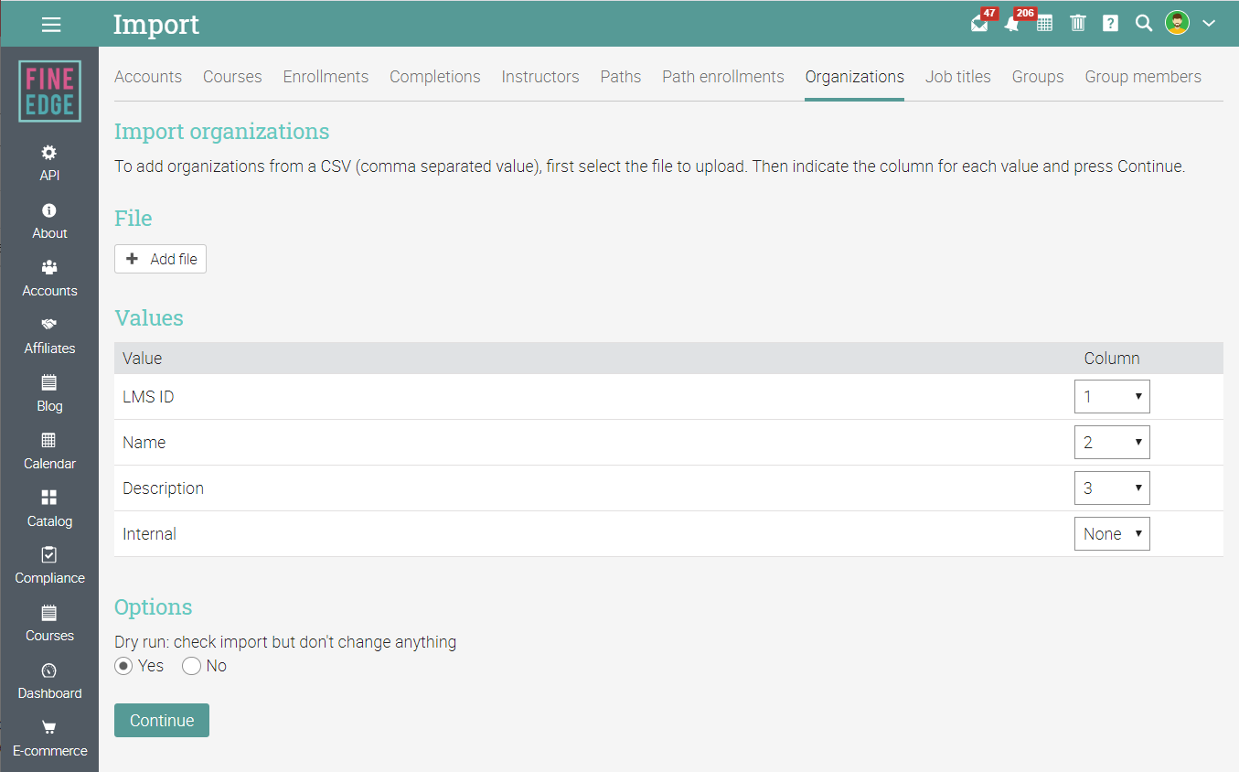Open the user avatar profile
1239x772 pixels.
pyautogui.click(x=1177, y=24)
